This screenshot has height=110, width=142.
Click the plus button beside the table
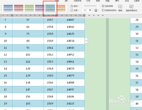point(86,41)
